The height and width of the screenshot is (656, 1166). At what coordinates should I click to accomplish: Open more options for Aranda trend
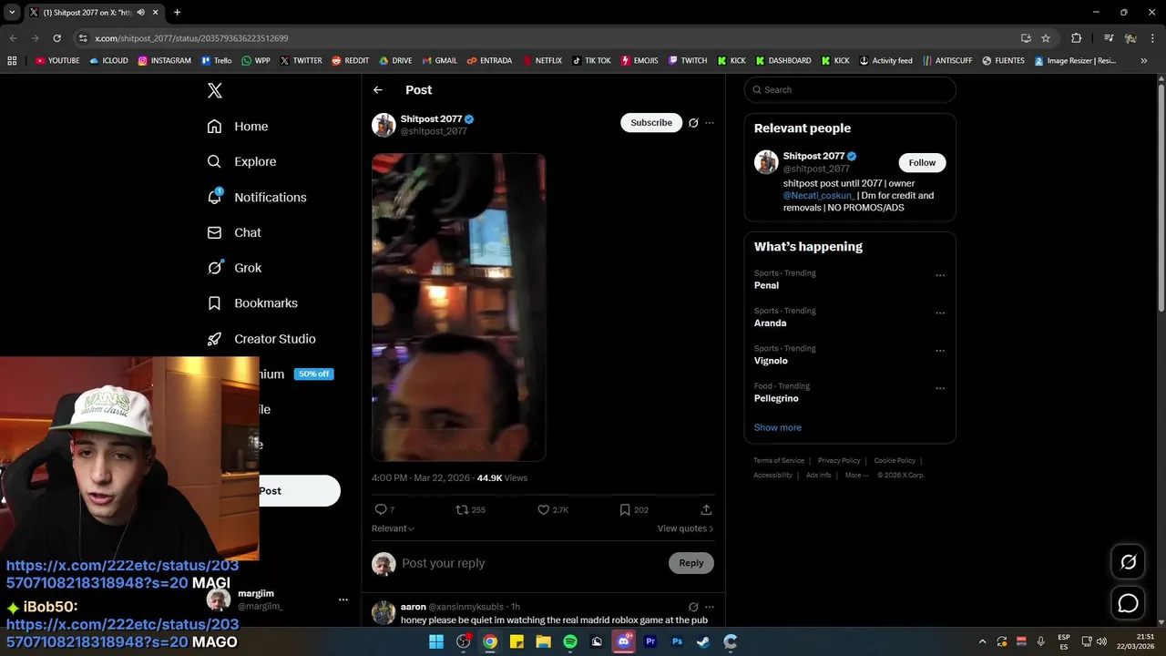point(940,313)
